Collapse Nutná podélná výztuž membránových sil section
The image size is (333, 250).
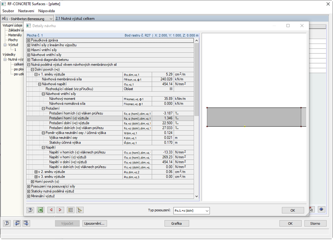(28, 64)
